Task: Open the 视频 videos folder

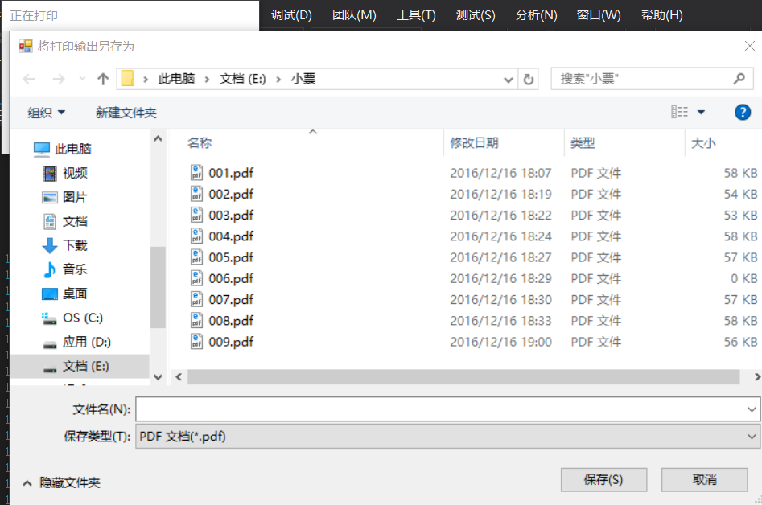Action: [64, 173]
